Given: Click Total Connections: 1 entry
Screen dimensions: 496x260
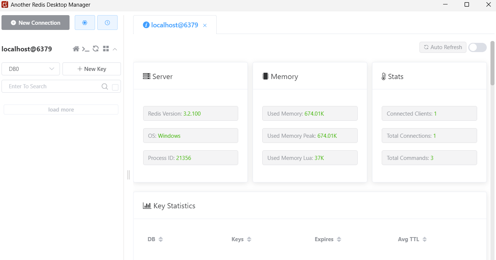Looking at the screenshot, I should tap(429, 136).
